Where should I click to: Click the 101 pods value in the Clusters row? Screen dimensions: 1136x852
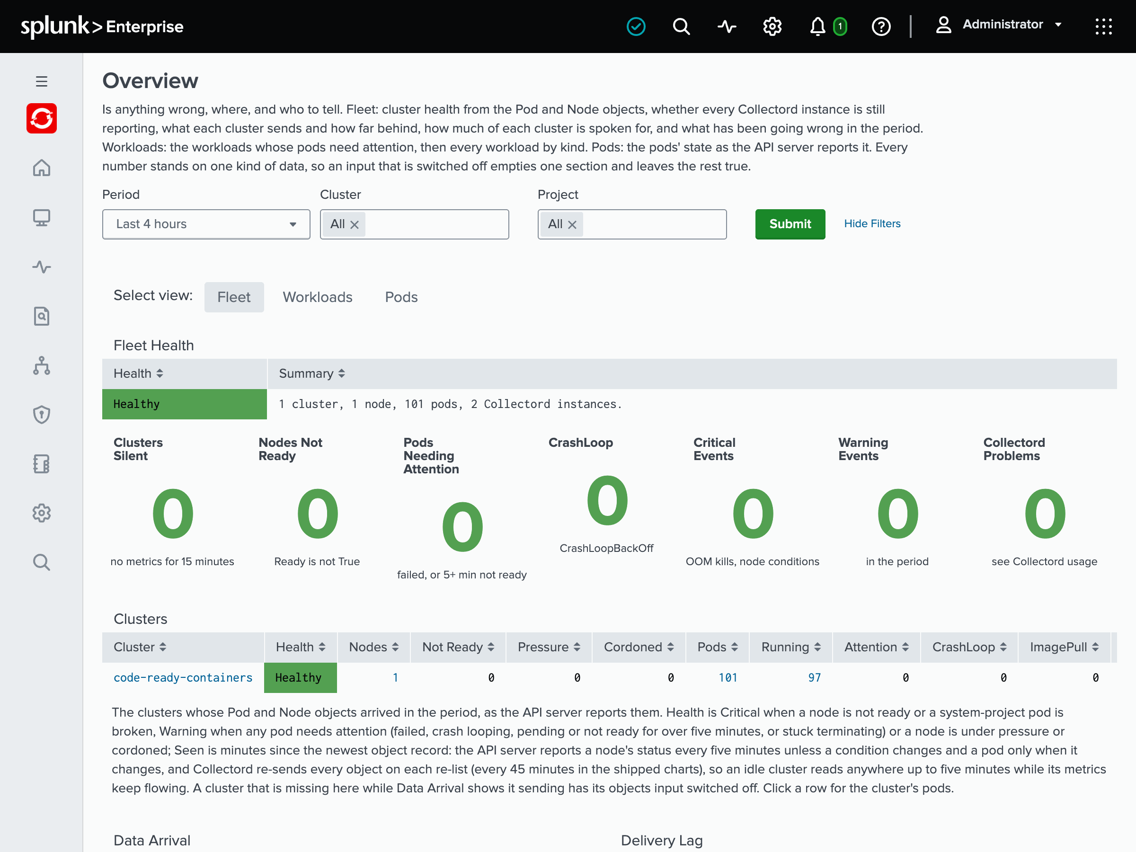(x=728, y=677)
